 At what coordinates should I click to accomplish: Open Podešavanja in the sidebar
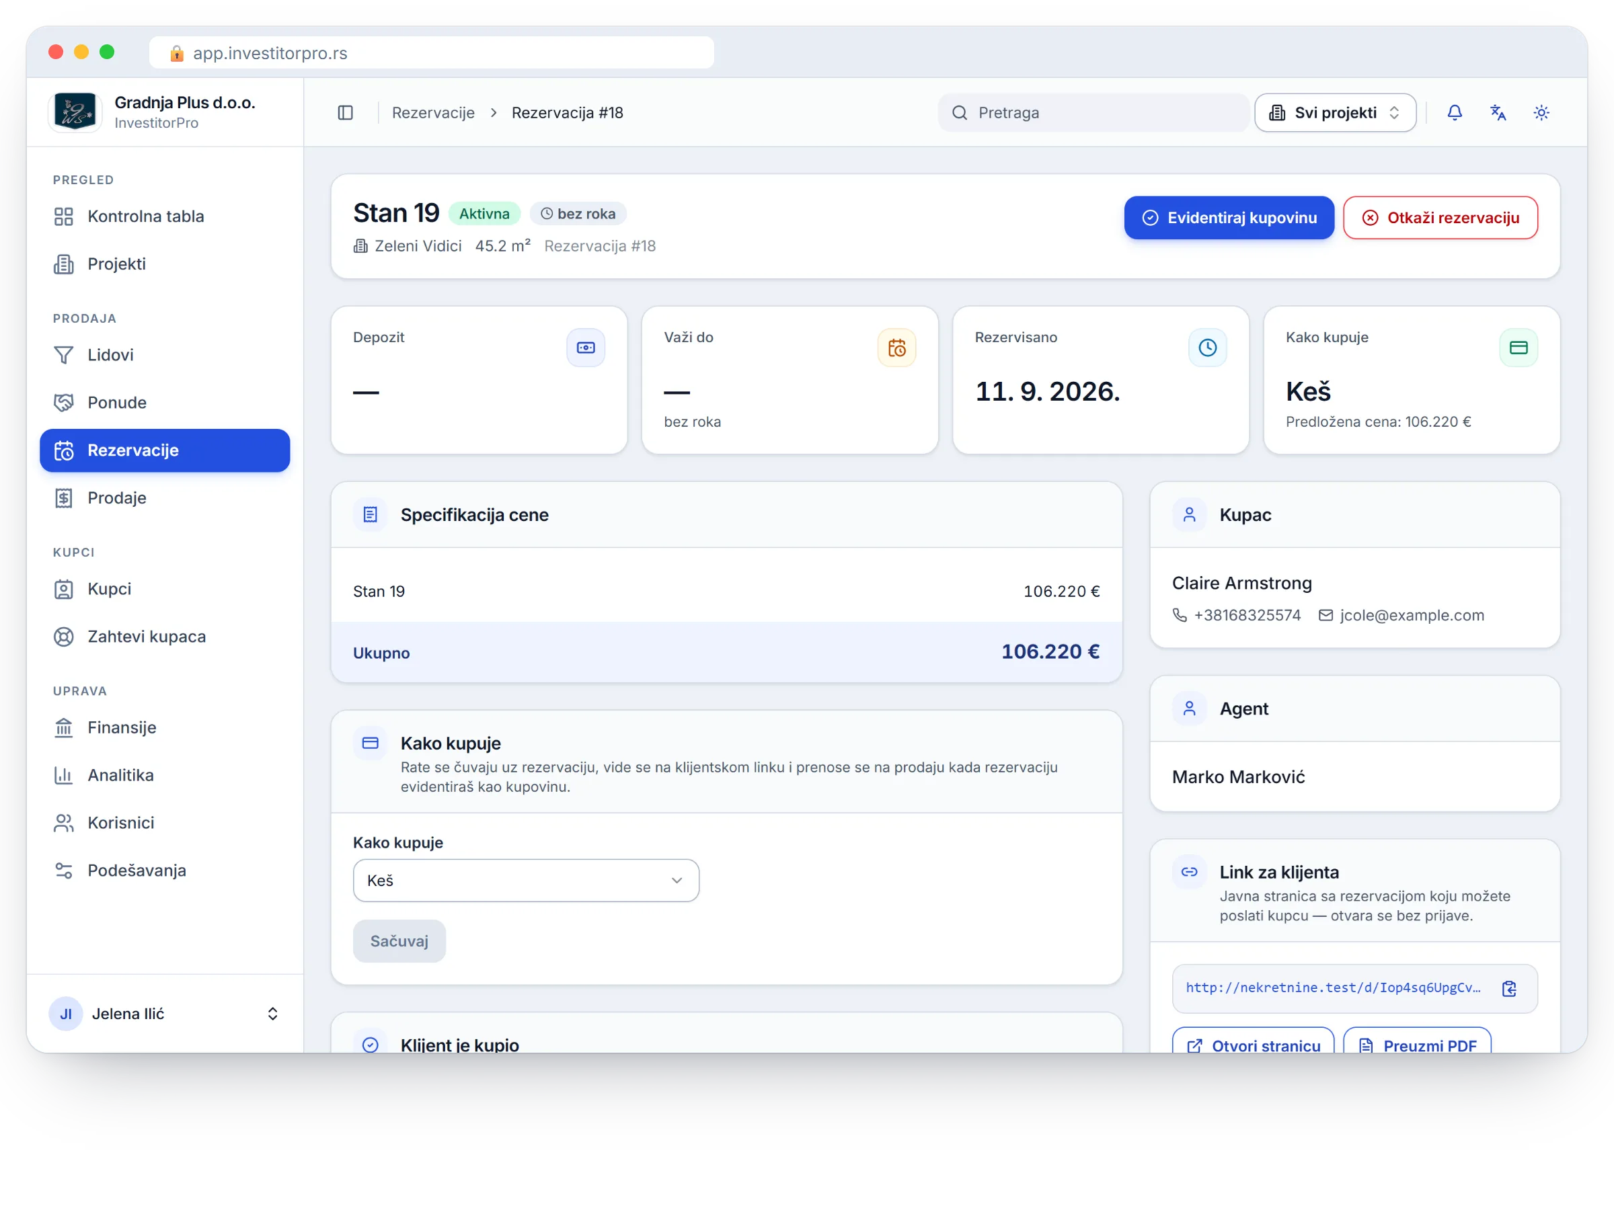[x=165, y=871]
